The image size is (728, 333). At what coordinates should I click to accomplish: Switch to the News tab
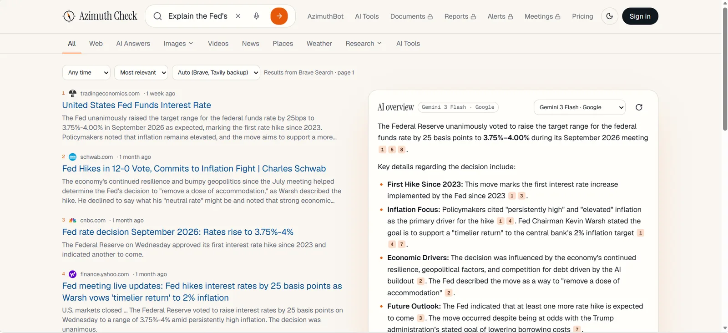click(251, 44)
